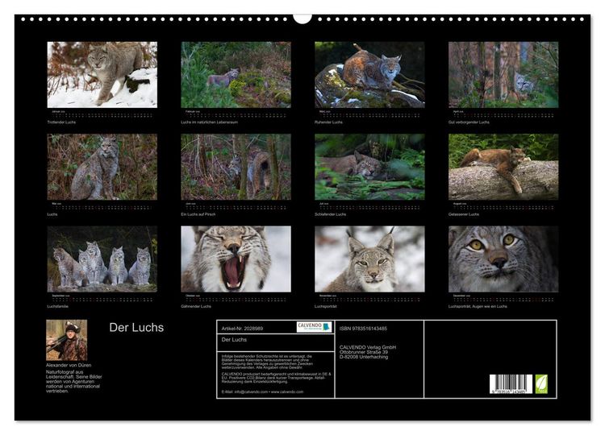Screen dimensions: 605x435
Task: Click the calendar hanging hook notch
Action: [302, 19]
